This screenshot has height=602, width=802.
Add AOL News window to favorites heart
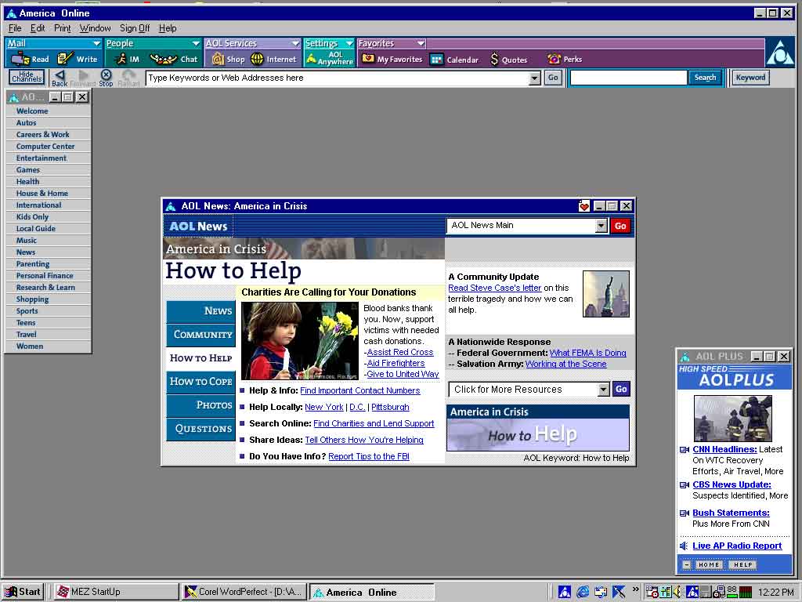(x=584, y=206)
